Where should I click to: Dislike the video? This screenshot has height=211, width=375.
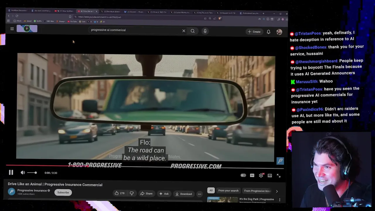pyautogui.click(x=132, y=193)
